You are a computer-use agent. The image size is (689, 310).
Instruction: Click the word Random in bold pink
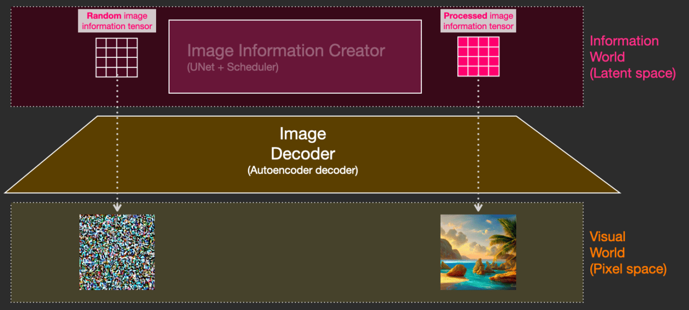(104, 16)
